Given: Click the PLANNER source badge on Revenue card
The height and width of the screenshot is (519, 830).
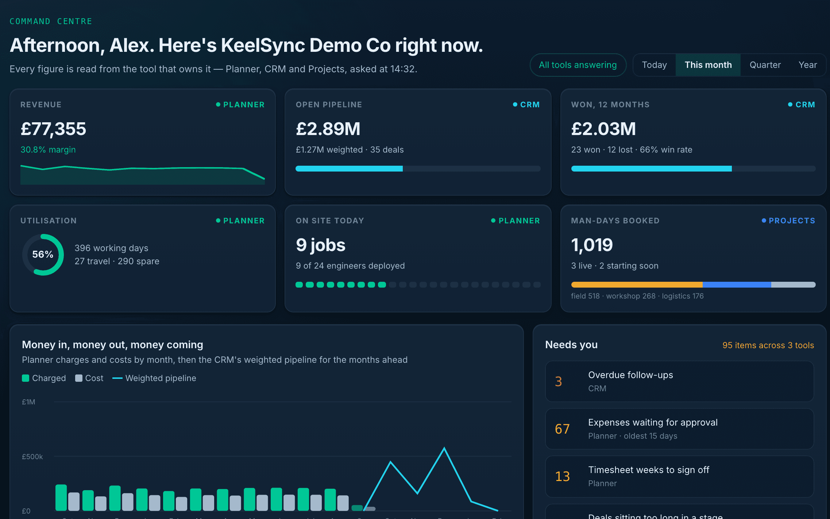Looking at the screenshot, I should pos(240,105).
